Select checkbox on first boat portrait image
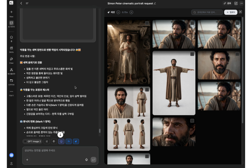252x168 pixels. click(192, 23)
